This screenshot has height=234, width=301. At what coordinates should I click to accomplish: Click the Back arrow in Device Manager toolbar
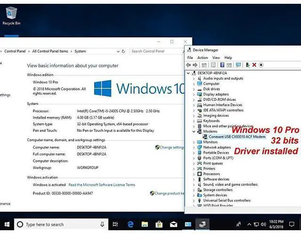click(x=189, y=65)
